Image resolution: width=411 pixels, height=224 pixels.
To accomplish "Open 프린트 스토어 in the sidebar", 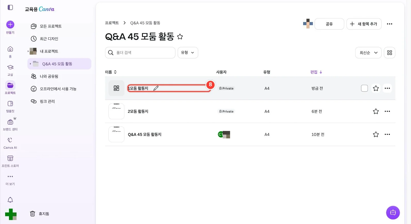I will coord(10,161).
